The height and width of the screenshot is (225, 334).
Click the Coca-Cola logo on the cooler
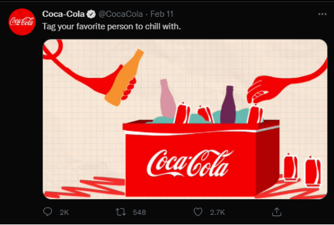click(x=190, y=163)
